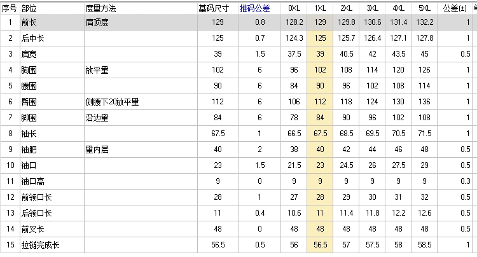Click the 5XL value 58.5 for 拉链完成长
Screen dimensions: 477x257
tap(424, 245)
